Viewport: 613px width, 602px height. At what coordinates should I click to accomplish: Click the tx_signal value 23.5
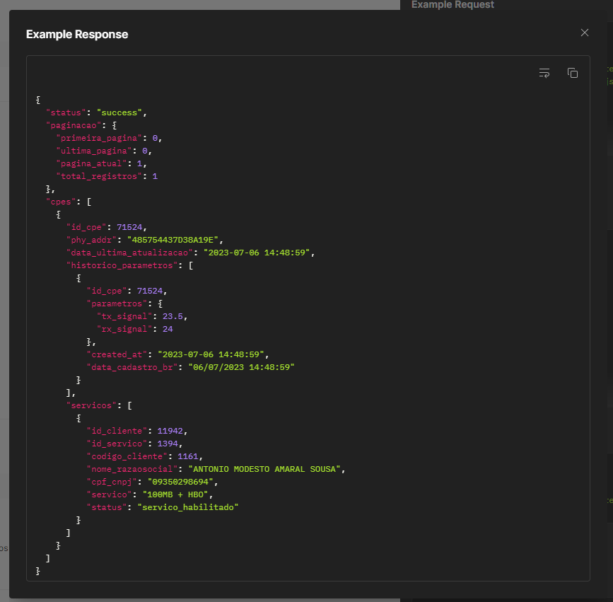point(173,316)
